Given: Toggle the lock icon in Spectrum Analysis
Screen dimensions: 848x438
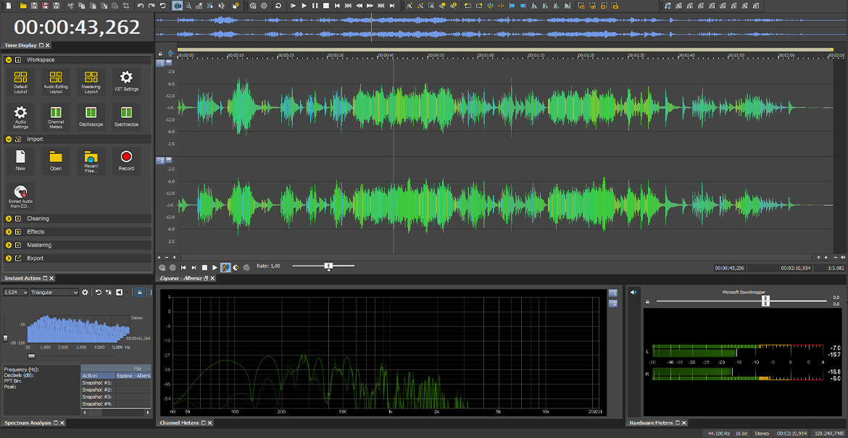Looking at the screenshot, I should (x=140, y=292).
